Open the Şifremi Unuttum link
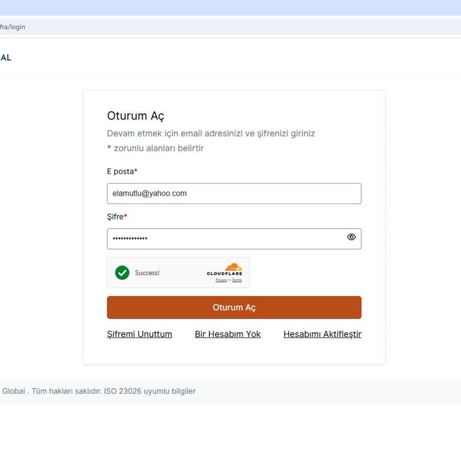The height and width of the screenshot is (461, 461). pyautogui.click(x=139, y=334)
